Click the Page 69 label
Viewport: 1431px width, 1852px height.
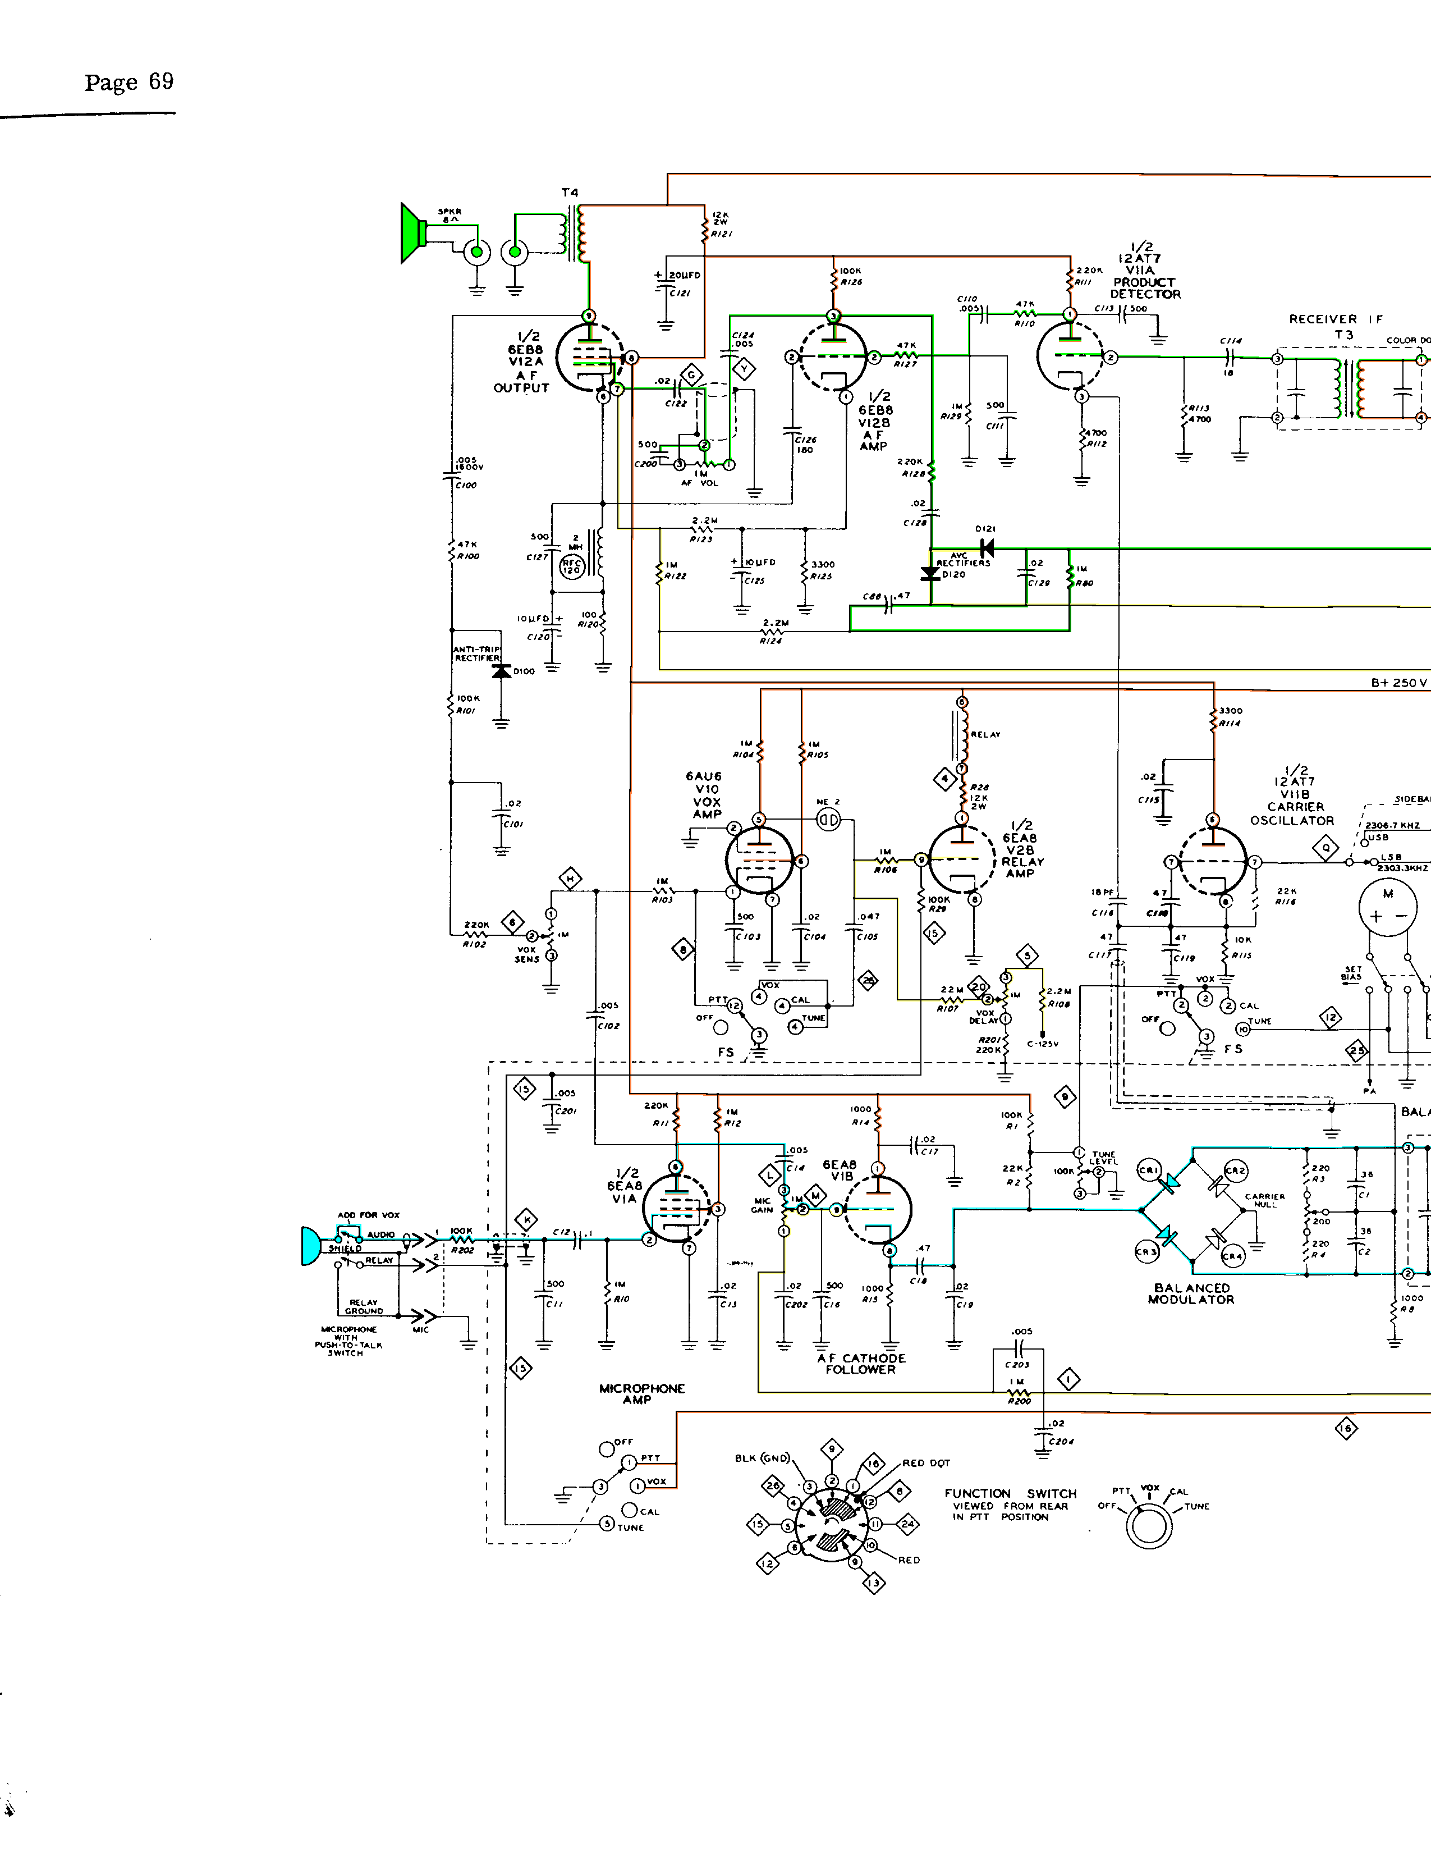pyautogui.click(x=129, y=83)
